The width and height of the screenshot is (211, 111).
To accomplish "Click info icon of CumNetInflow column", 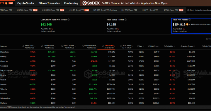I will [83, 46].
